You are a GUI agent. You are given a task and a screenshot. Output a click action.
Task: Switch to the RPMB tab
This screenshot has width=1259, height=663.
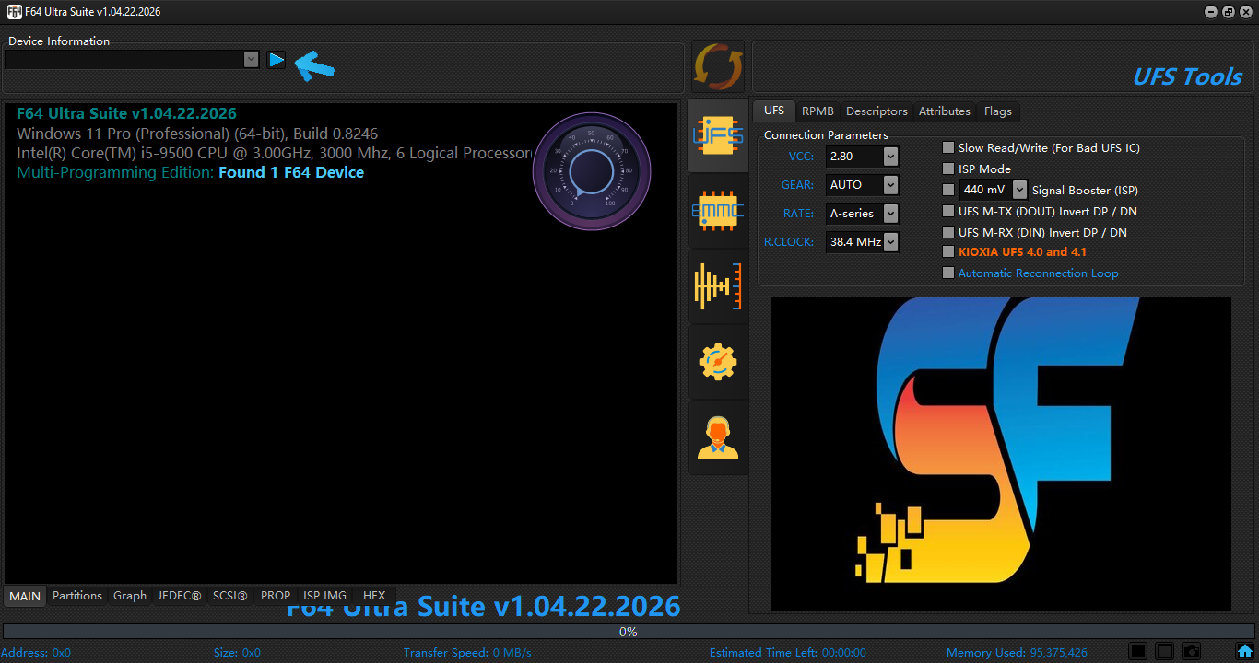[x=818, y=110]
